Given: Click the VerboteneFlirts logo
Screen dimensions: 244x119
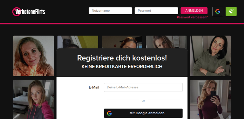Looking at the screenshot, I should coord(29,11).
